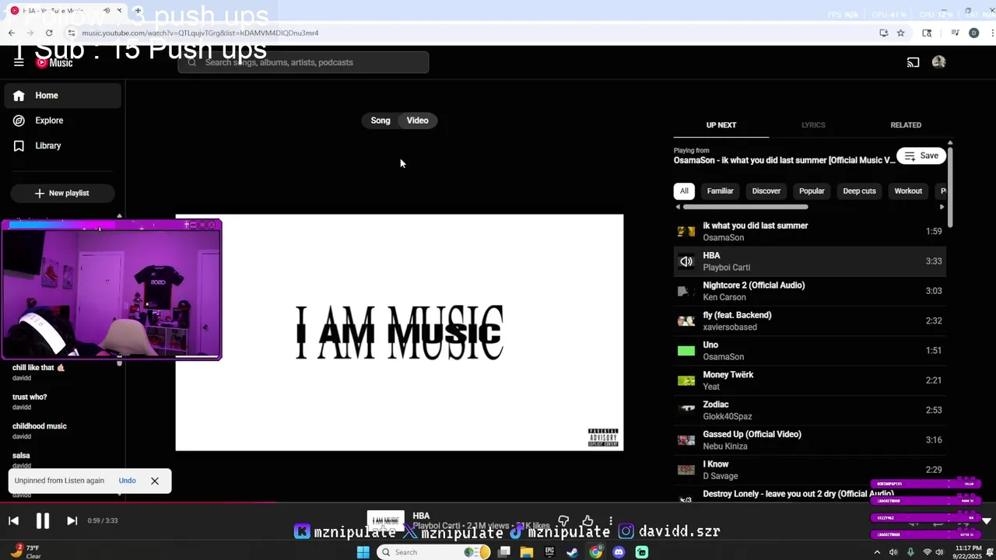Select the All filter chip
The image size is (996, 560).
[684, 191]
